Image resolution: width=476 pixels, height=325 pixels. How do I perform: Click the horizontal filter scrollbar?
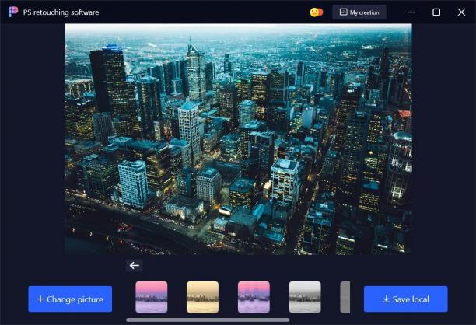[x=208, y=320]
